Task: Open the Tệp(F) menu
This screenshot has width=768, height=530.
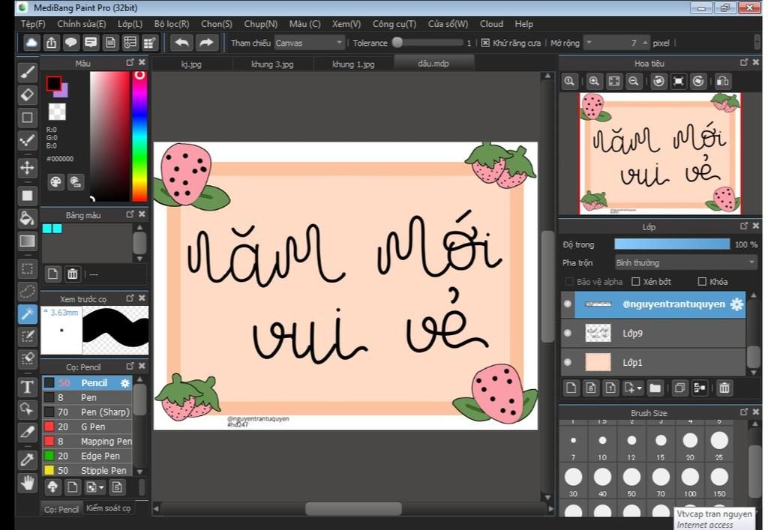Action: pos(33,24)
